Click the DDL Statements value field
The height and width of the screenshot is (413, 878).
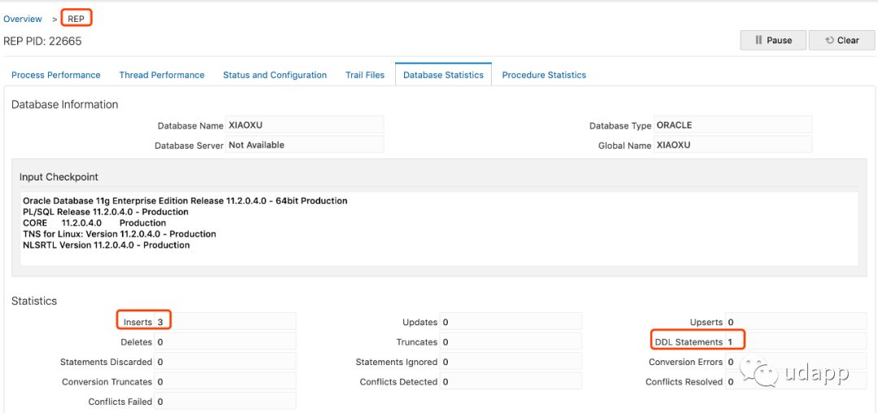point(795,341)
